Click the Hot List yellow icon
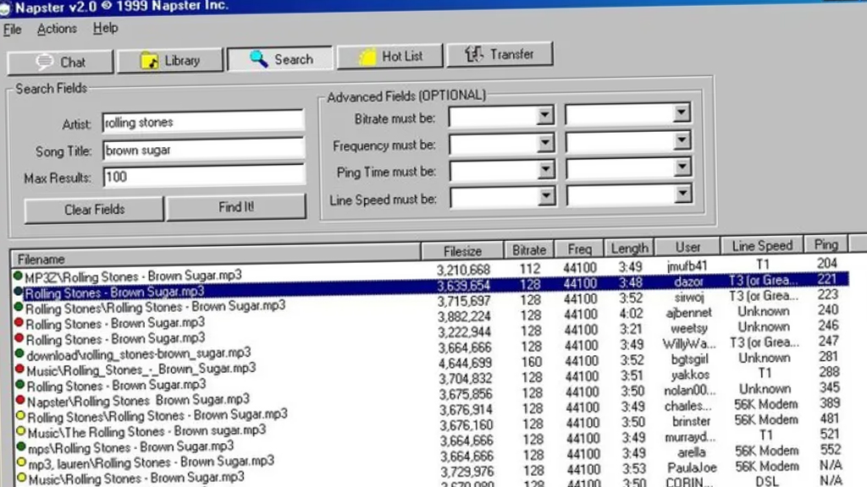The image size is (867, 487). (367, 57)
